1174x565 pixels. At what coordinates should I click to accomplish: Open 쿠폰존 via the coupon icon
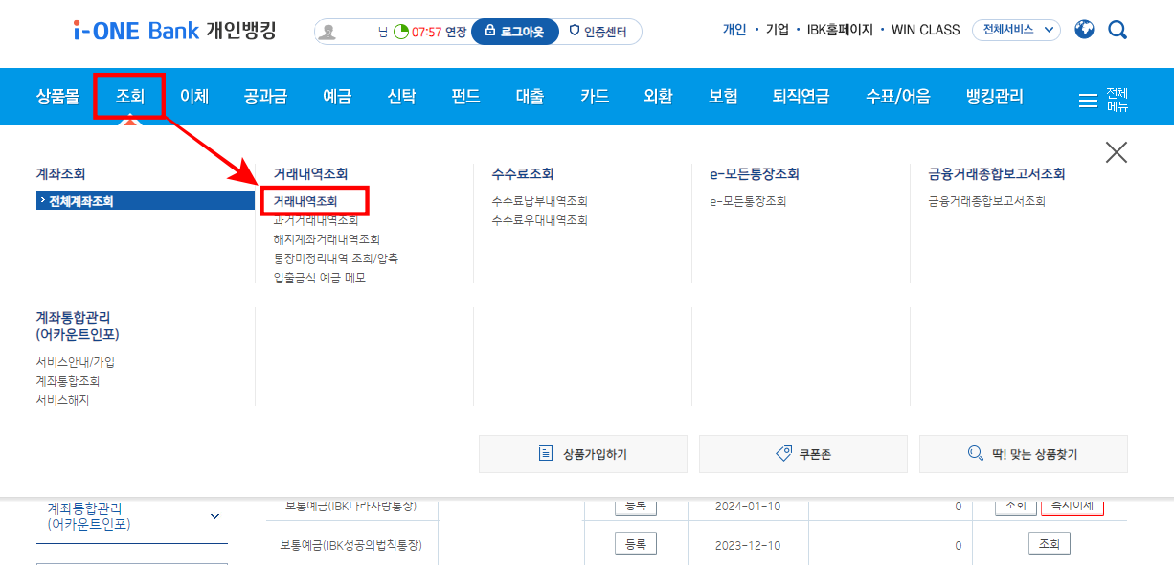pos(783,453)
